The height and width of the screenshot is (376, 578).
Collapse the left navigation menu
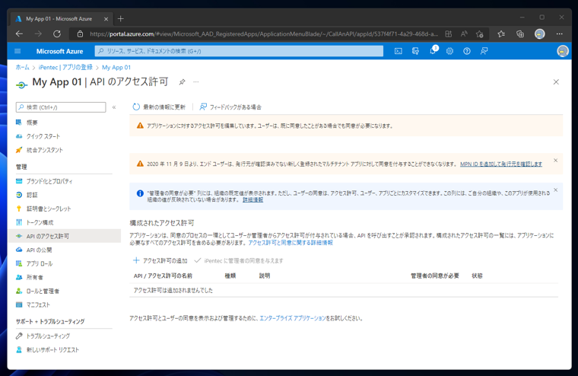[x=114, y=107]
